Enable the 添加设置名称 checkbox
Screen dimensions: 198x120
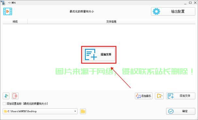pos(4,104)
